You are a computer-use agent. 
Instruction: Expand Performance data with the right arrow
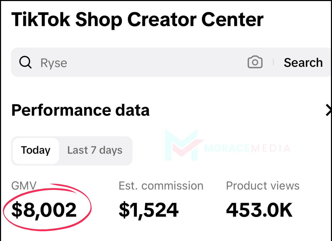coord(328,110)
